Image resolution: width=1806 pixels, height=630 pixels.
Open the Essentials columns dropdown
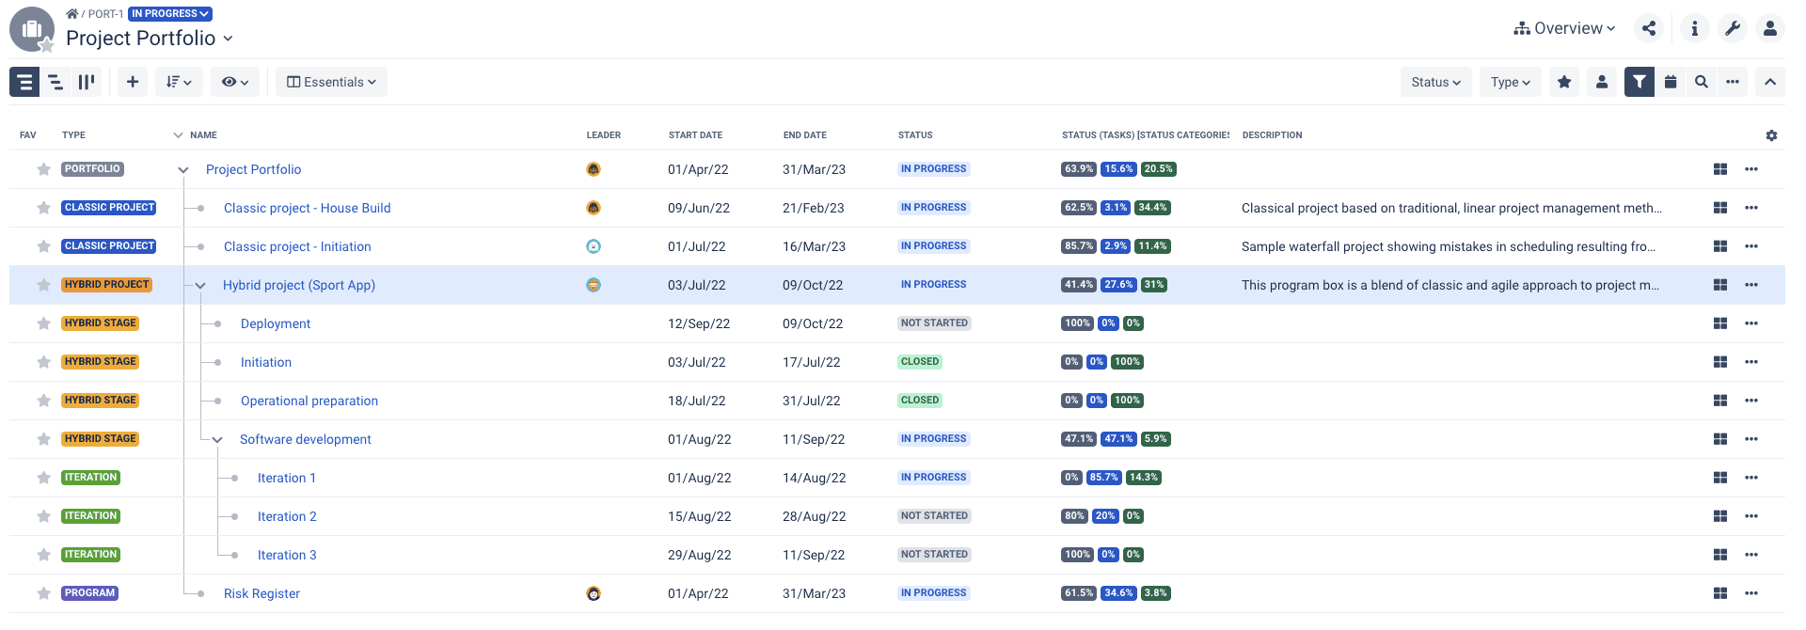(x=331, y=82)
